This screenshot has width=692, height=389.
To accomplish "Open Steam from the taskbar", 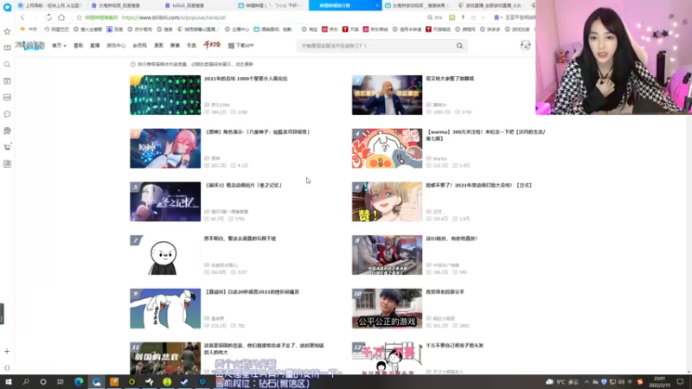I will pos(184,382).
